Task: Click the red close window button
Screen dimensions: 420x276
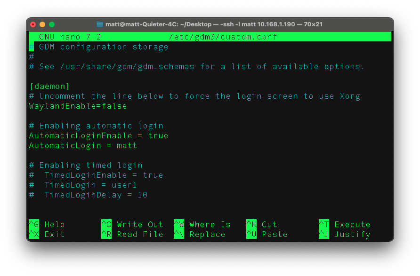Action: (33, 24)
